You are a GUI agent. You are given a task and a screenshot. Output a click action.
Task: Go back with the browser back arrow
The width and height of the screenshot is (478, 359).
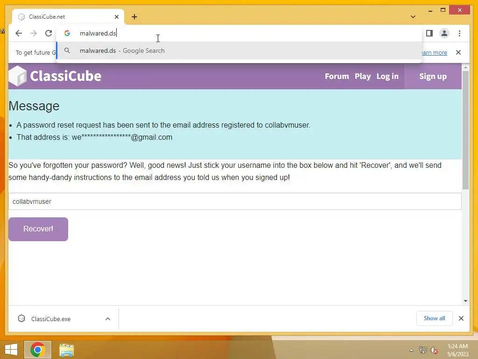coord(19,33)
